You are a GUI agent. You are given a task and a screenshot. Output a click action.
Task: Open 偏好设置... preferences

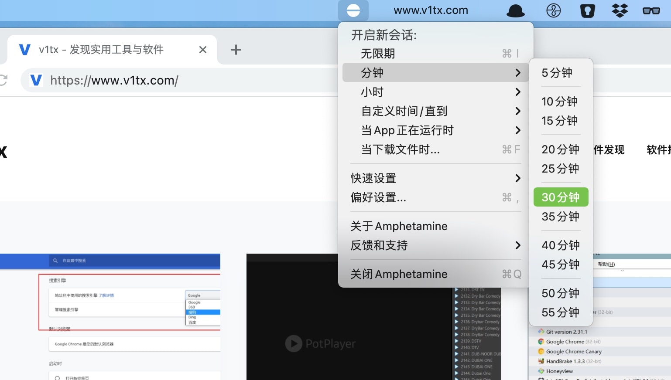pos(436,197)
